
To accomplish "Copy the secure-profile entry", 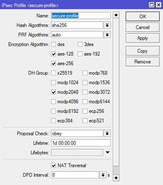I will point(143,51).
